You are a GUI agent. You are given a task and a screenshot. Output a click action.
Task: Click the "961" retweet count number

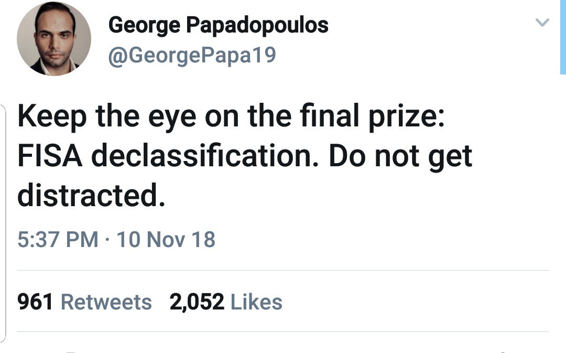pos(36,302)
